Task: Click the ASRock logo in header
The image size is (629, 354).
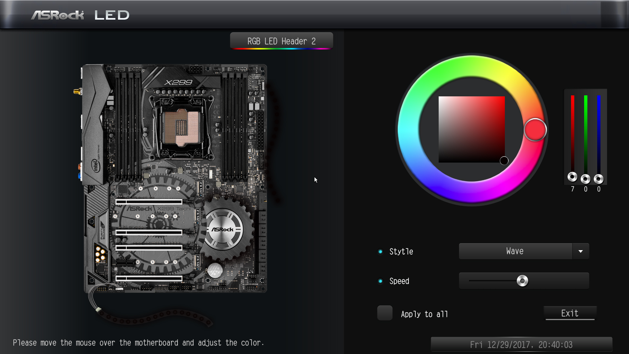Action: point(58,15)
